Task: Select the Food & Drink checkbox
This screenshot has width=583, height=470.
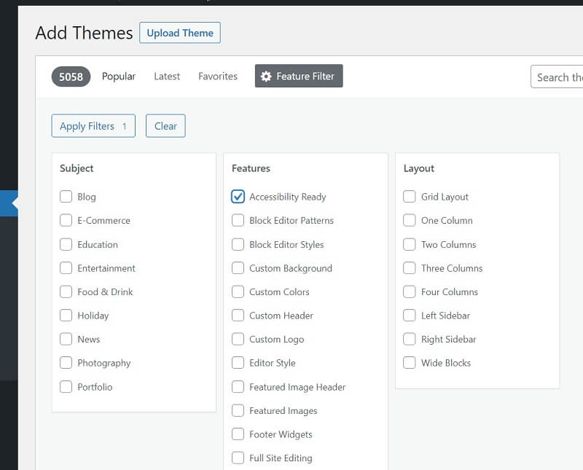Action: tap(66, 291)
